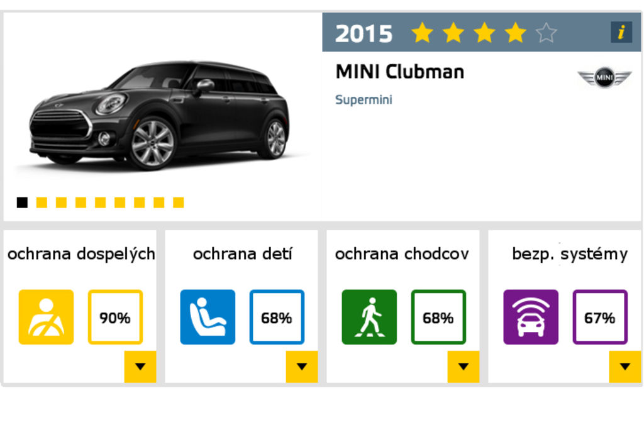Click the purple safety assist car icon

pos(531,317)
